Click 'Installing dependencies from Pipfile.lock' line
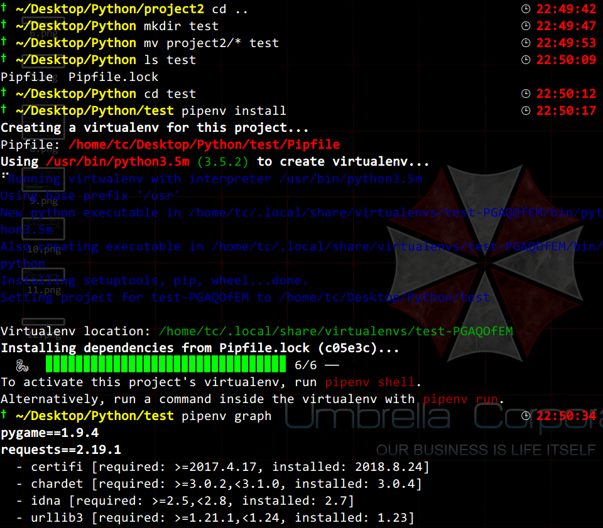This screenshot has height=528, width=603. coord(200,348)
